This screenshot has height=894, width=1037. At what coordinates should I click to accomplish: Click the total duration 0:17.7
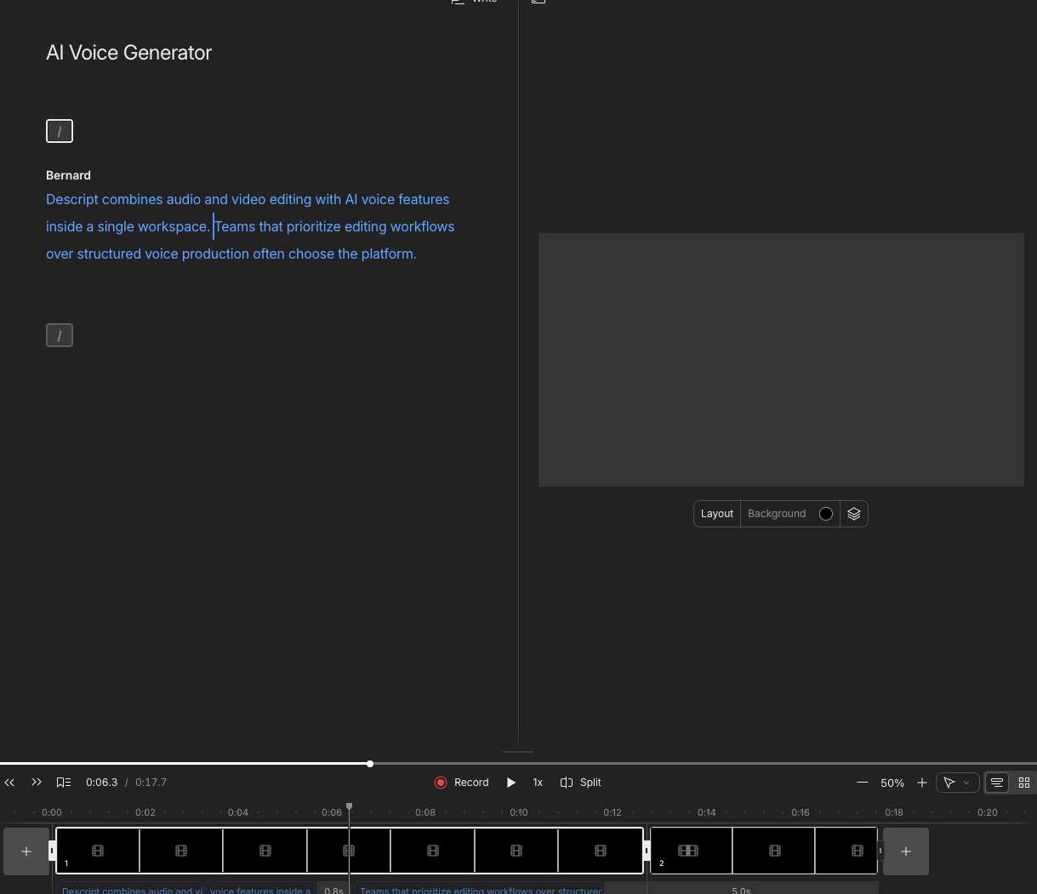coord(151,783)
